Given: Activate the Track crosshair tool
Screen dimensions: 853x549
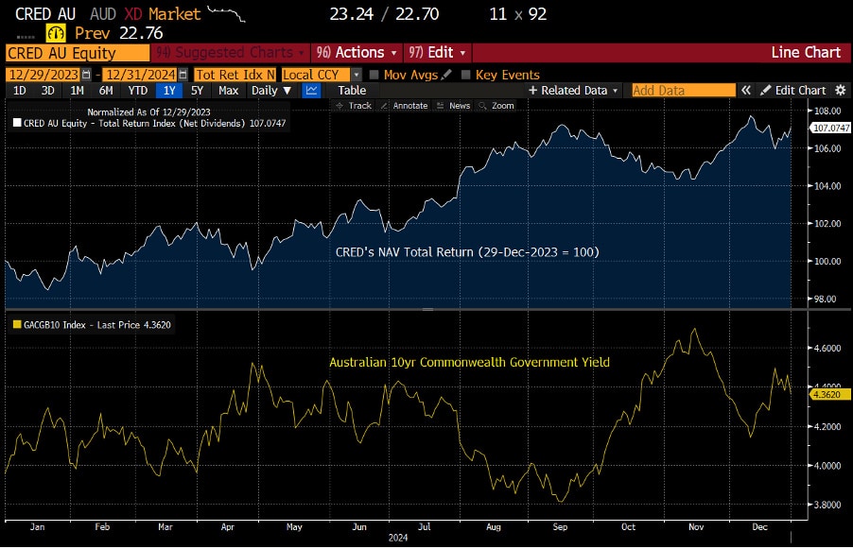Looking at the screenshot, I should 354,106.
